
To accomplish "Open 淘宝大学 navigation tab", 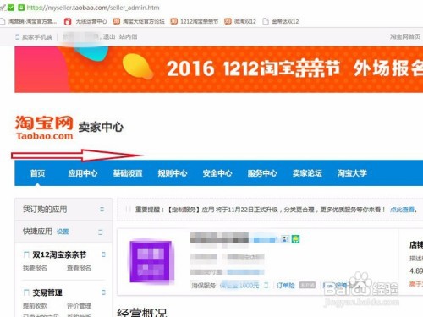I will click(352, 173).
